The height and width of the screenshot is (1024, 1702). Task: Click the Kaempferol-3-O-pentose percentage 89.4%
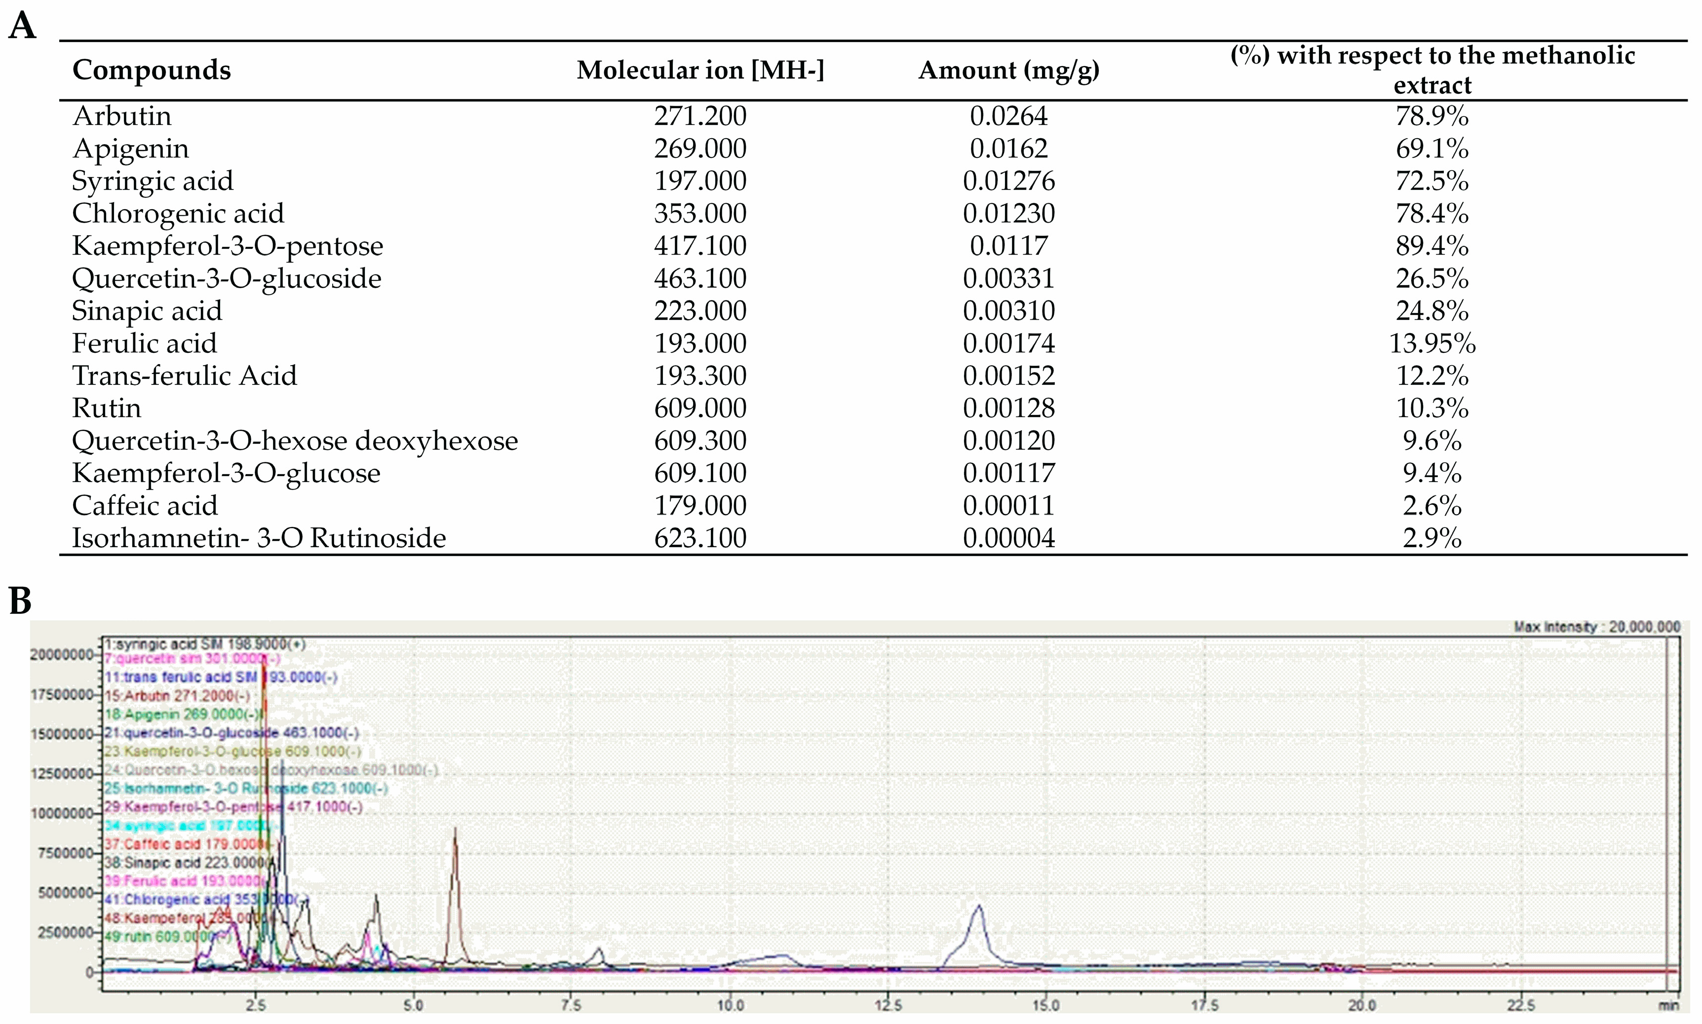[x=1431, y=246]
